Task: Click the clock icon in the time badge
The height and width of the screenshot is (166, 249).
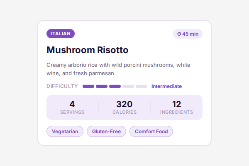Action: pos(179,34)
